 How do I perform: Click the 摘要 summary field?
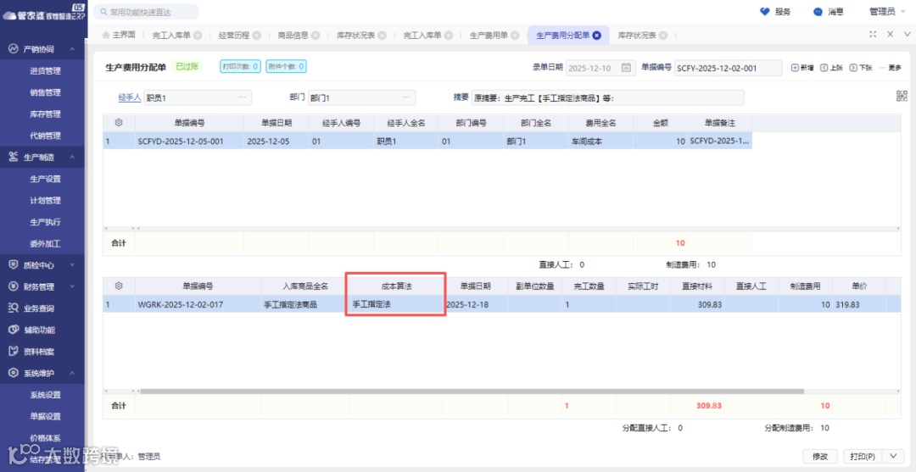(x=607, y=97)
